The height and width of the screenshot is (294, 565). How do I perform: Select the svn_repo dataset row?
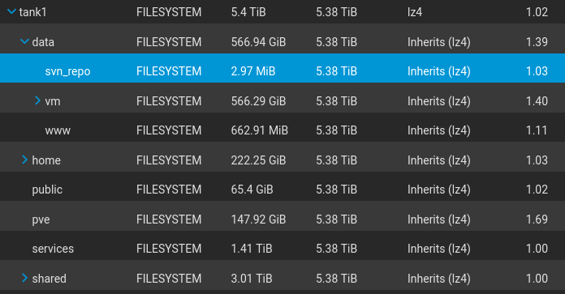pyautogui.click(x=282, y=68)
